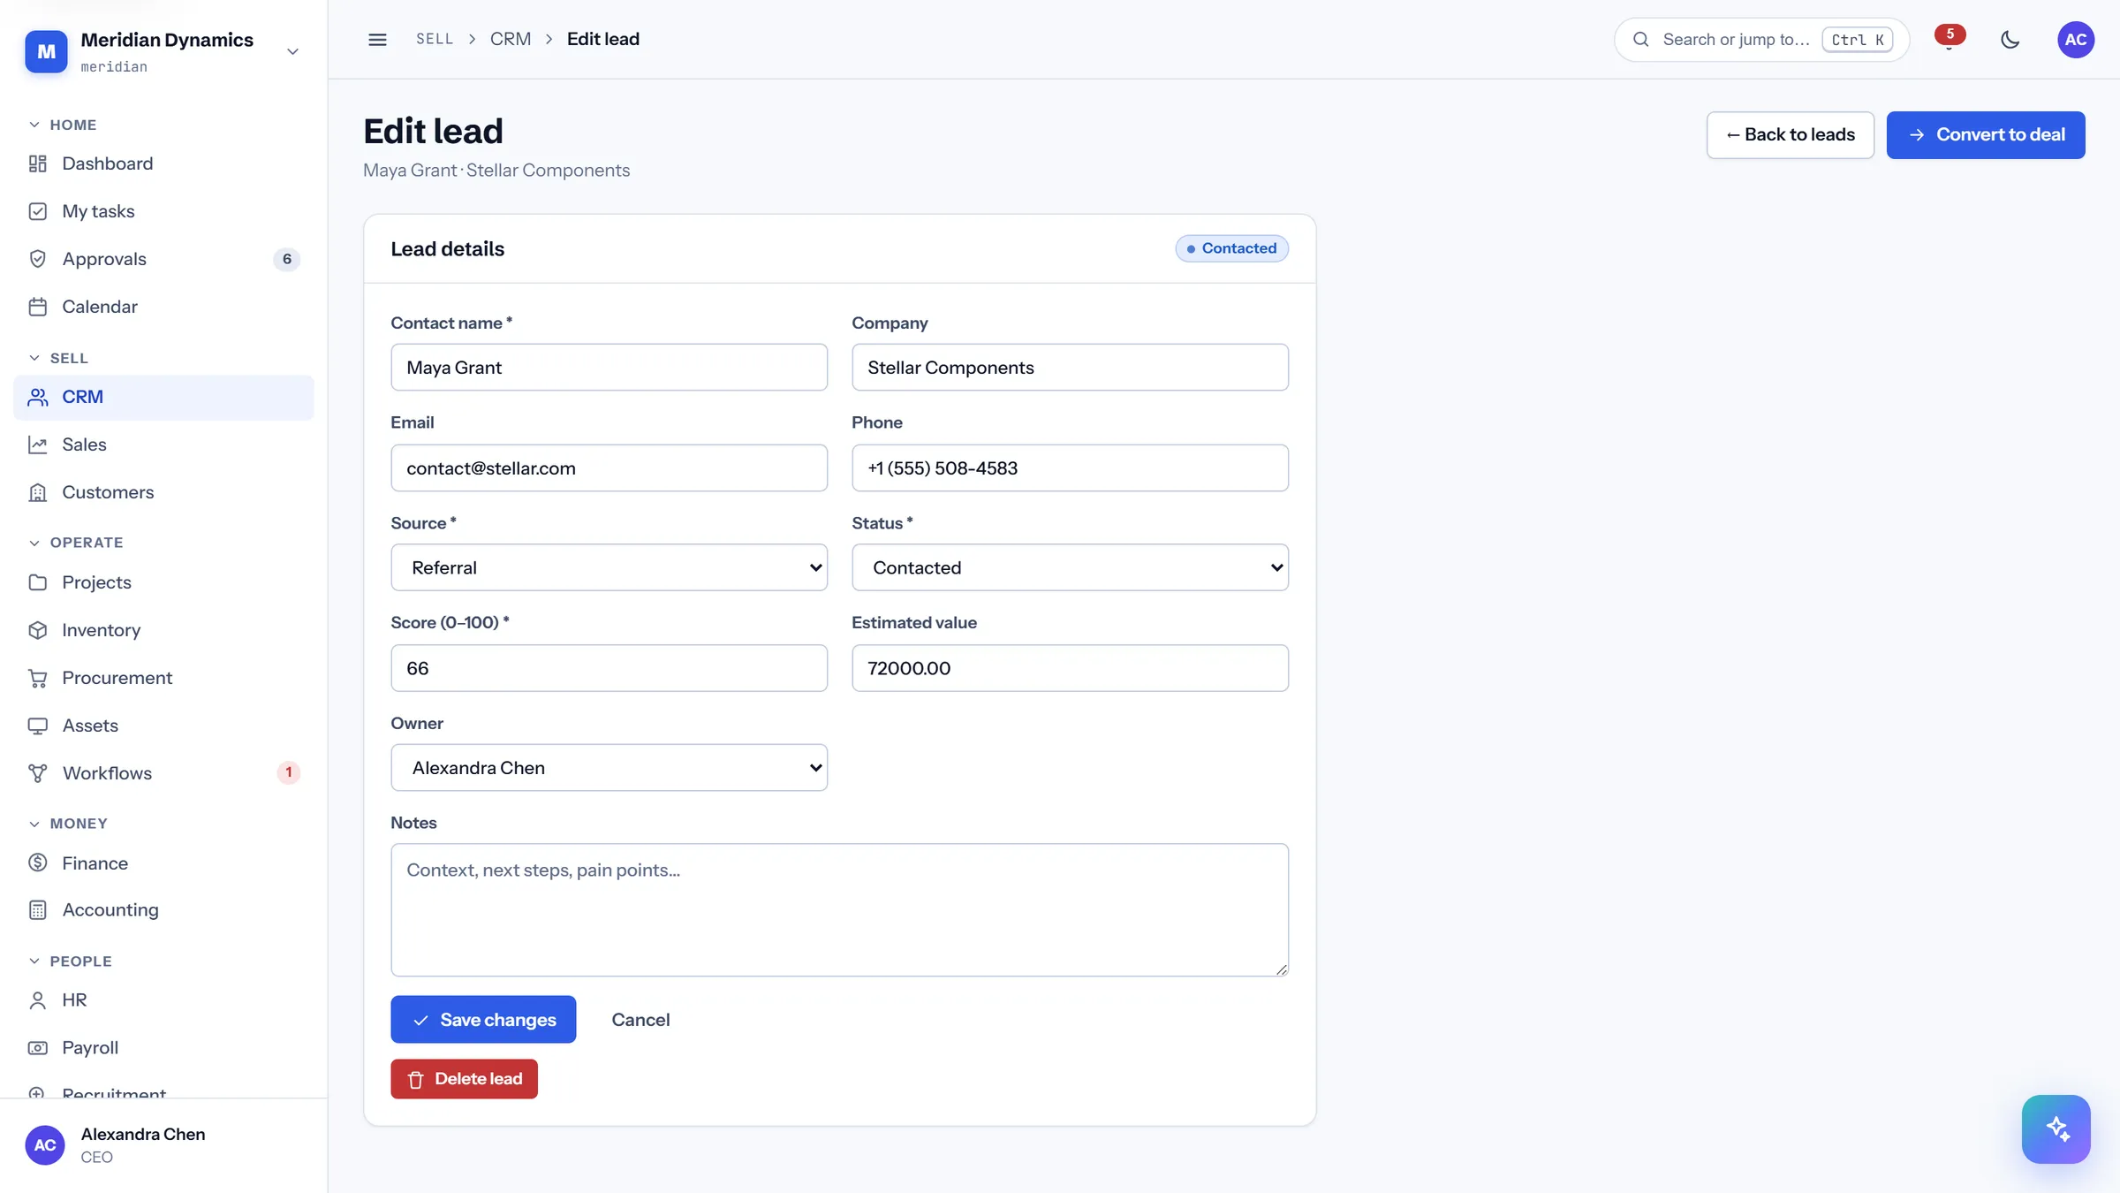Viewport: 2120px width, 1193px height.
Task: Click the Delete lead trash icon
Action: tap(416, 1080)
